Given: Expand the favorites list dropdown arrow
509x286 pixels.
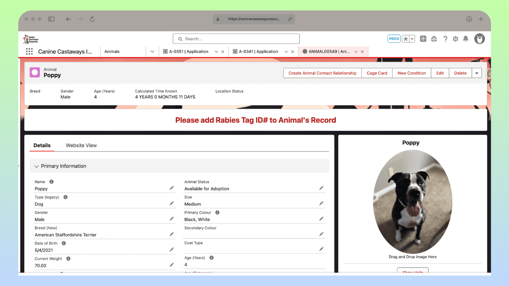Looking at the screenshot, I should click(x=411, y=38).
